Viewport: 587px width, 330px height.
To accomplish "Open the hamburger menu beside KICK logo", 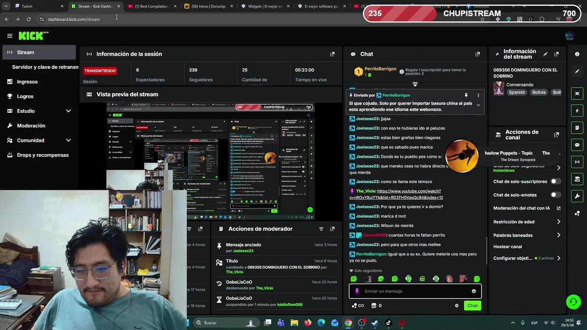I will [x=10, y=36].
